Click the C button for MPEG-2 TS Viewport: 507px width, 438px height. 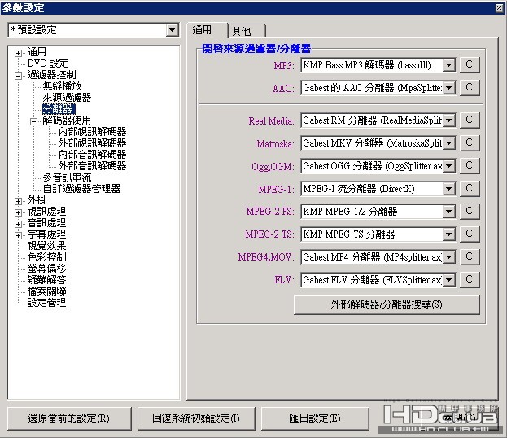(470, 234)
